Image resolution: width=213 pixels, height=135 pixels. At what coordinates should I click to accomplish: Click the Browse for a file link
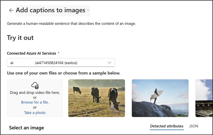tap(35, 102)
